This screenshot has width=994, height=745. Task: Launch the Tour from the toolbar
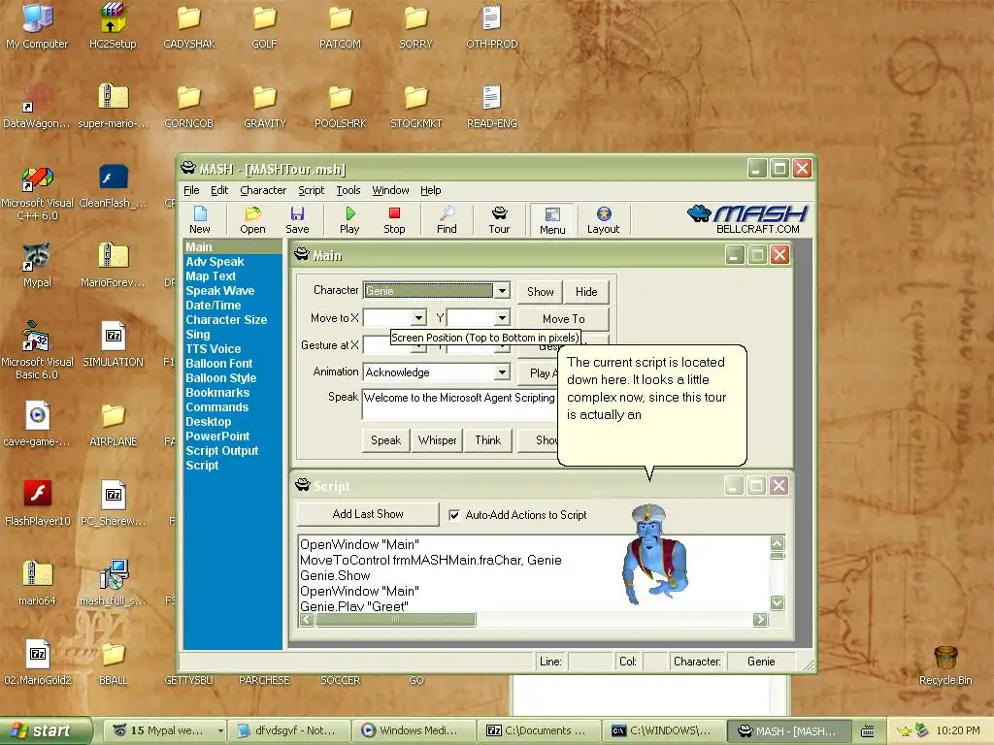tap(499, 220)
